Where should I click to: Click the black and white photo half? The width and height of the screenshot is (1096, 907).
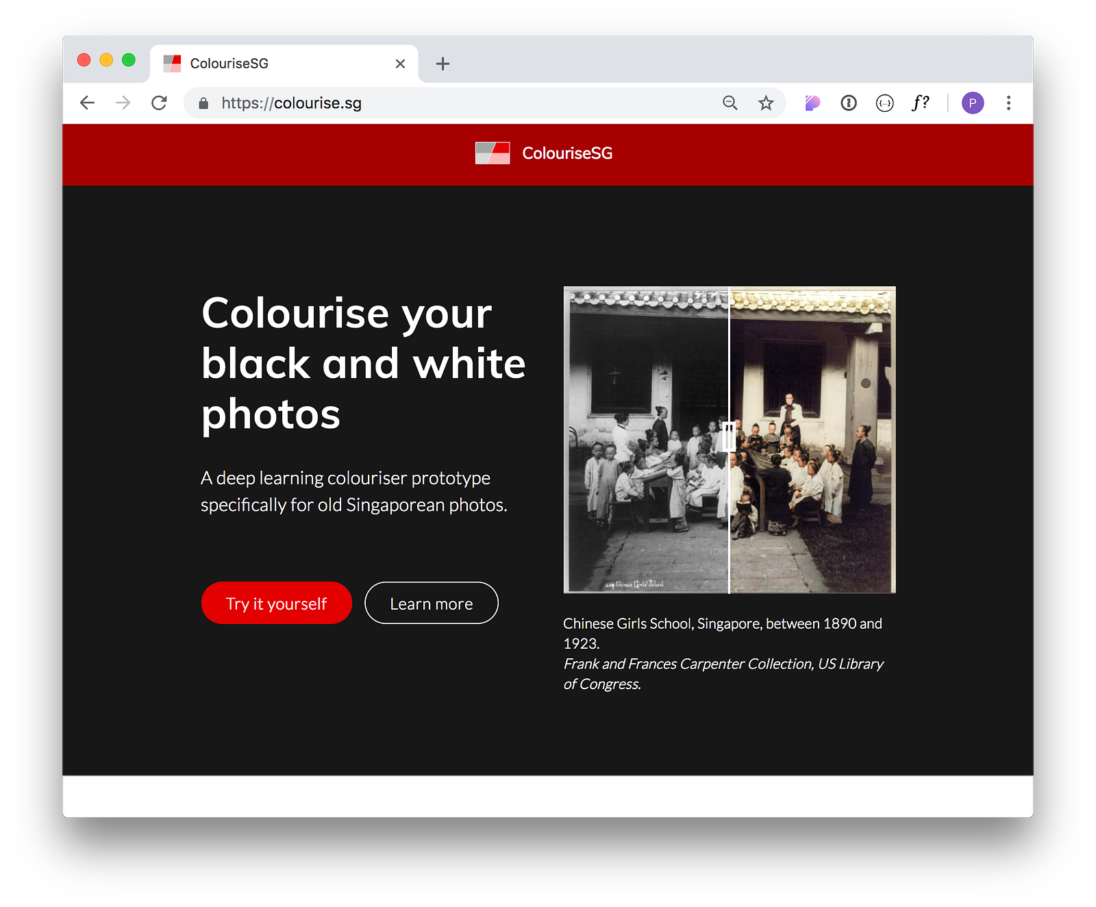[x=646, y=440]
